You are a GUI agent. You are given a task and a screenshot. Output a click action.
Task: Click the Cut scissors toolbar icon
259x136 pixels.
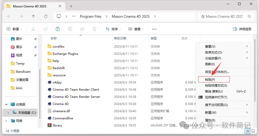(x=33, y=29)
